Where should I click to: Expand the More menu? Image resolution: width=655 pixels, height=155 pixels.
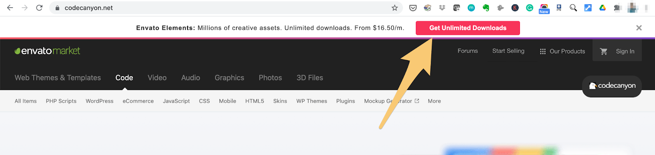[x=434, y=101]
